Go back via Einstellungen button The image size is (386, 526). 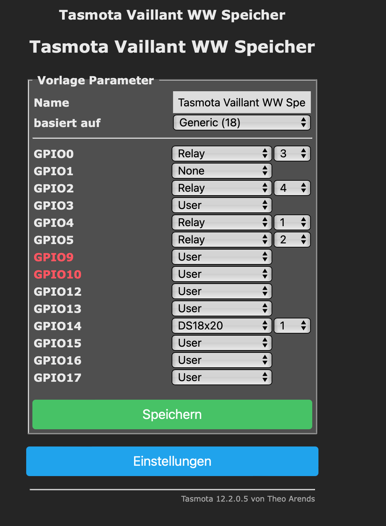coord(172,461)
